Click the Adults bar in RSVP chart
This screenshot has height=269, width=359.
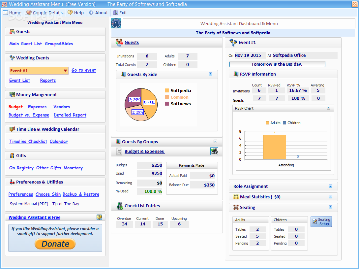point(275,147)
